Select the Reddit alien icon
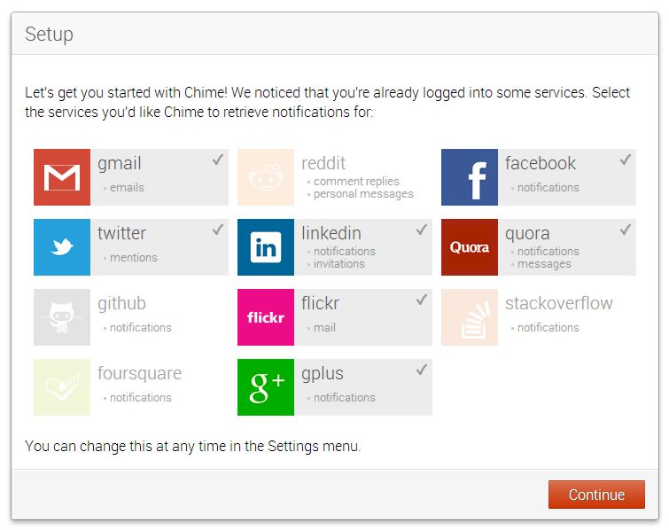 tap(266, 177)
